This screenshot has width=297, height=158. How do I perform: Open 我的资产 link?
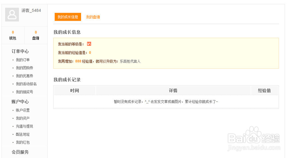click(23, 118)
